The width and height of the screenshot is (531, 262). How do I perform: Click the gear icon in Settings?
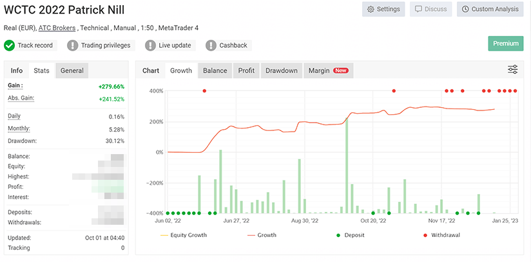[371, 10]
